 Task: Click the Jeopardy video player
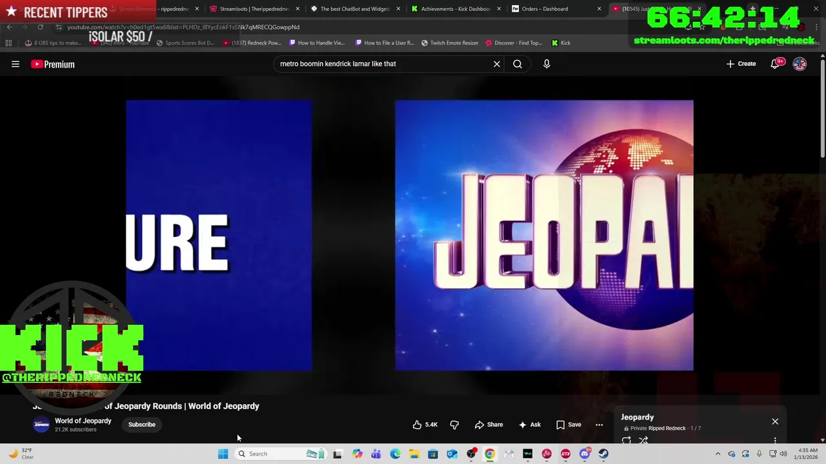tap(410, 235)
